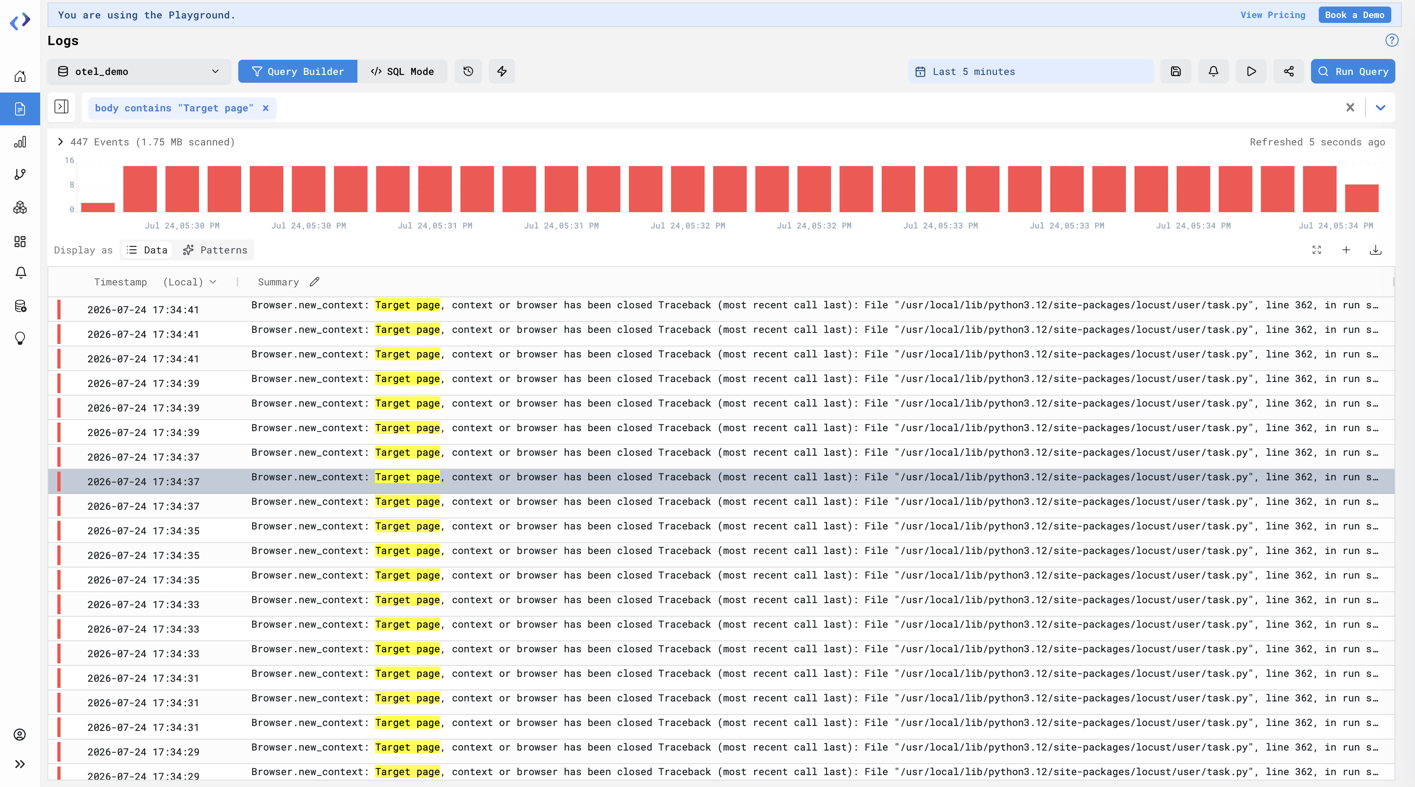Viewport: 1415px width, 787px height.
Task: Display results as Data
Action: pyautogui.click(x=147, y=251)
